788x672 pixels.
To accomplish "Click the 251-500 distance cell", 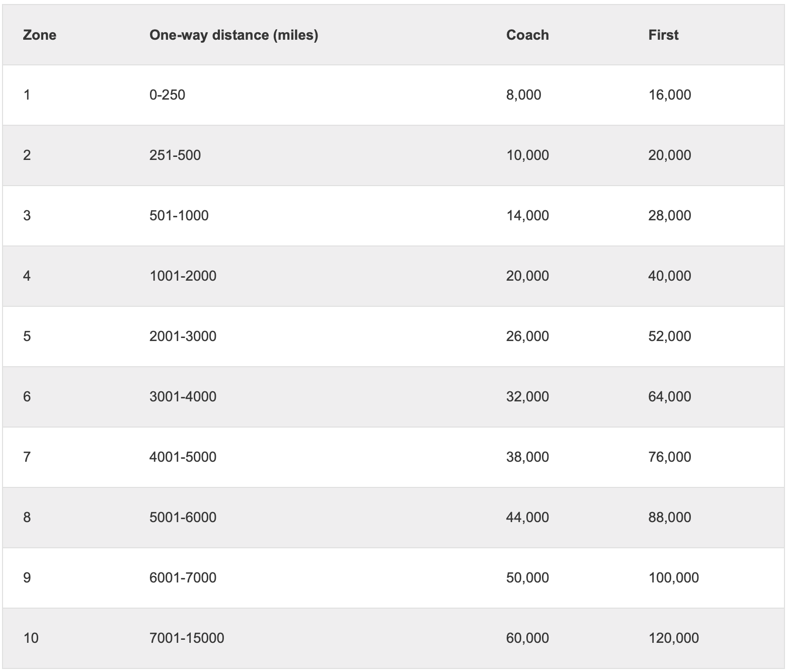I will [x=175, y=155].
